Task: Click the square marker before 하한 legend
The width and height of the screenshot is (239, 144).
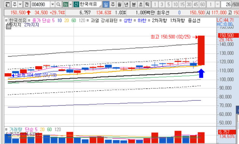Action: click(135, 20)
